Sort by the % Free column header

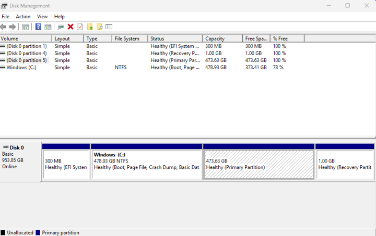pyautogui.click(x=287, y=39)
